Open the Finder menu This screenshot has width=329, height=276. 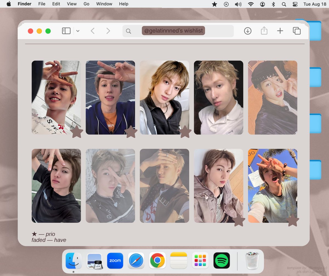(x=24, y=4)
